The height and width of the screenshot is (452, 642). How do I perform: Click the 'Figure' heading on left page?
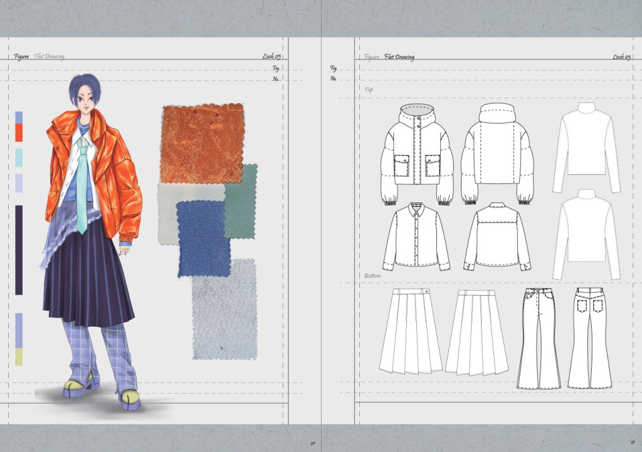coord(21,57)
